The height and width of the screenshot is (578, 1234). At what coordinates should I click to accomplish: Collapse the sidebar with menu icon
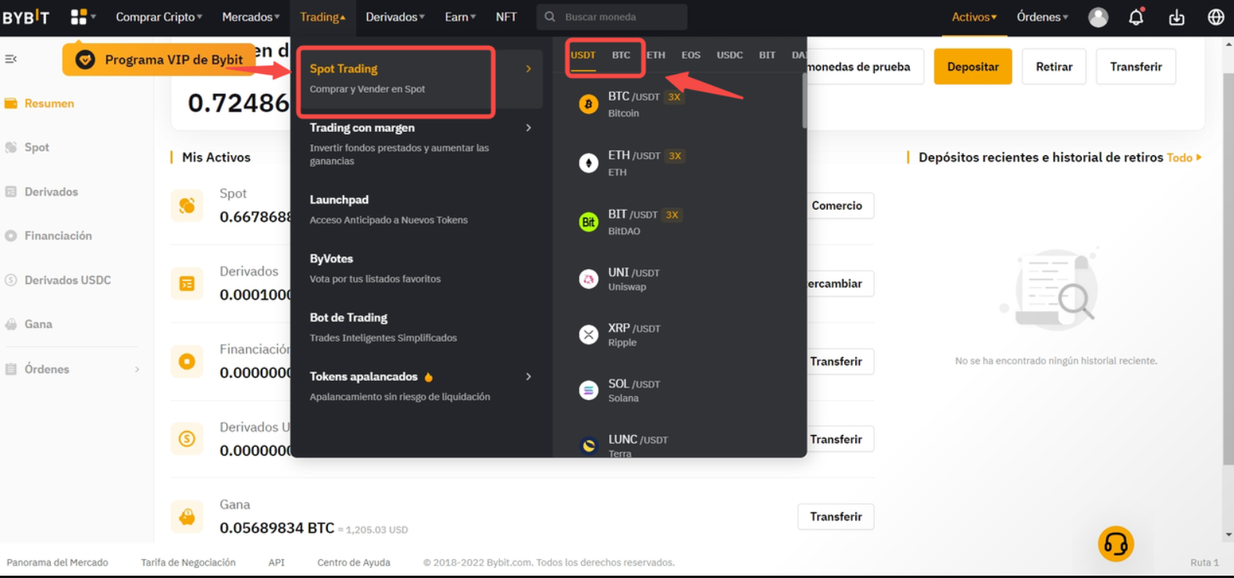click(x=11, y=59)
